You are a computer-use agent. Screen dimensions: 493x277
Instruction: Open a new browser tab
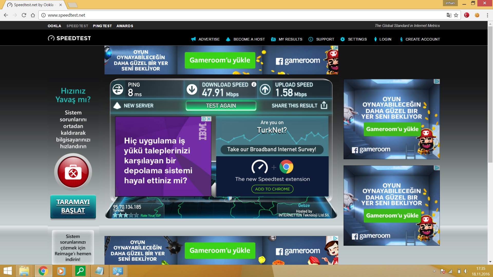(x=72, y=5)
